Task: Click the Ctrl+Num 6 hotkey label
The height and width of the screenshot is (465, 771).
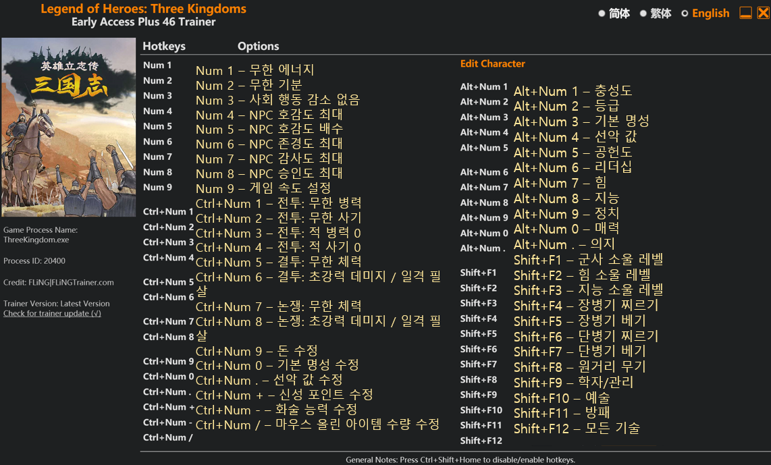Action: (168, 298)
